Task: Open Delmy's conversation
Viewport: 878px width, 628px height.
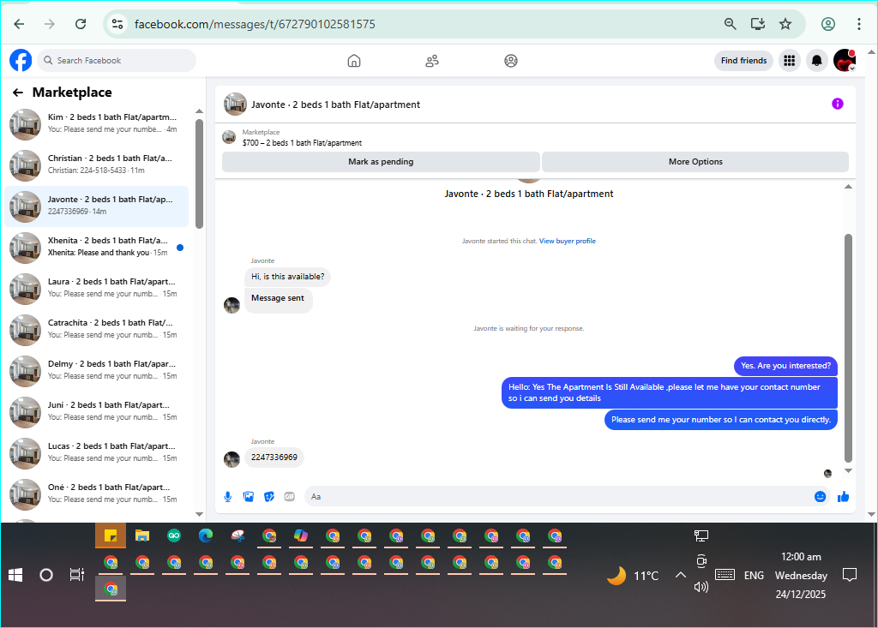Action: click(96, 371)
